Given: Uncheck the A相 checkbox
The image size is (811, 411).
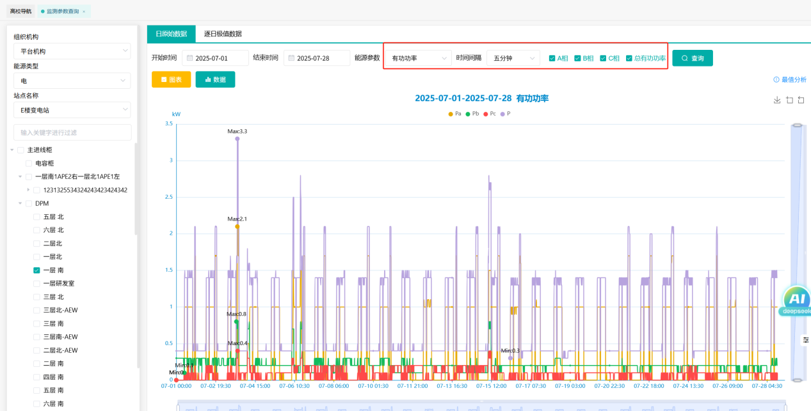Looking at the screenshot, I should [x=552, y=58].
